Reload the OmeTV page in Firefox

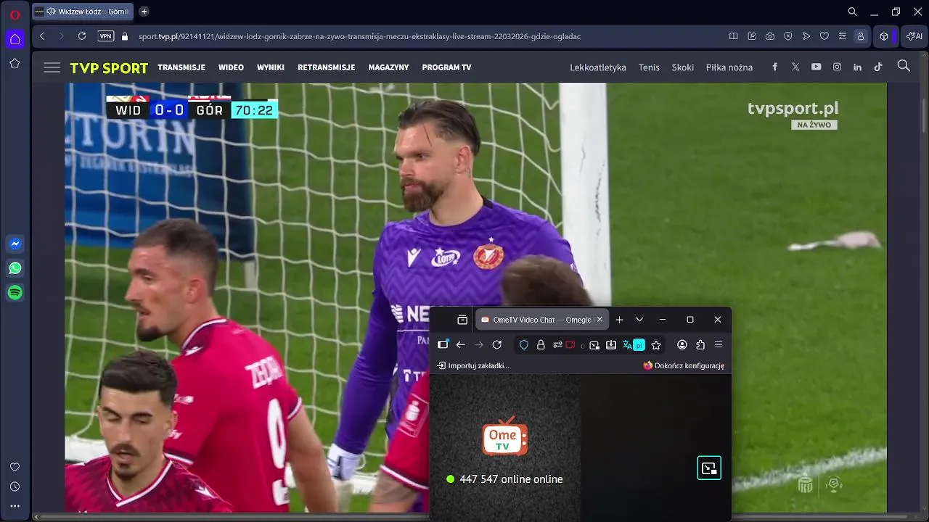point(497,345)
